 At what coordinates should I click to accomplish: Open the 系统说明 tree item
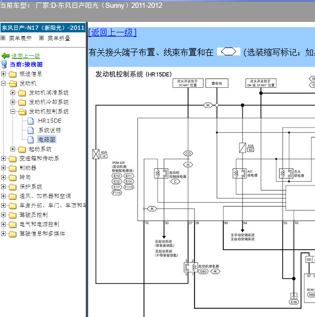(x=49, y=130)
